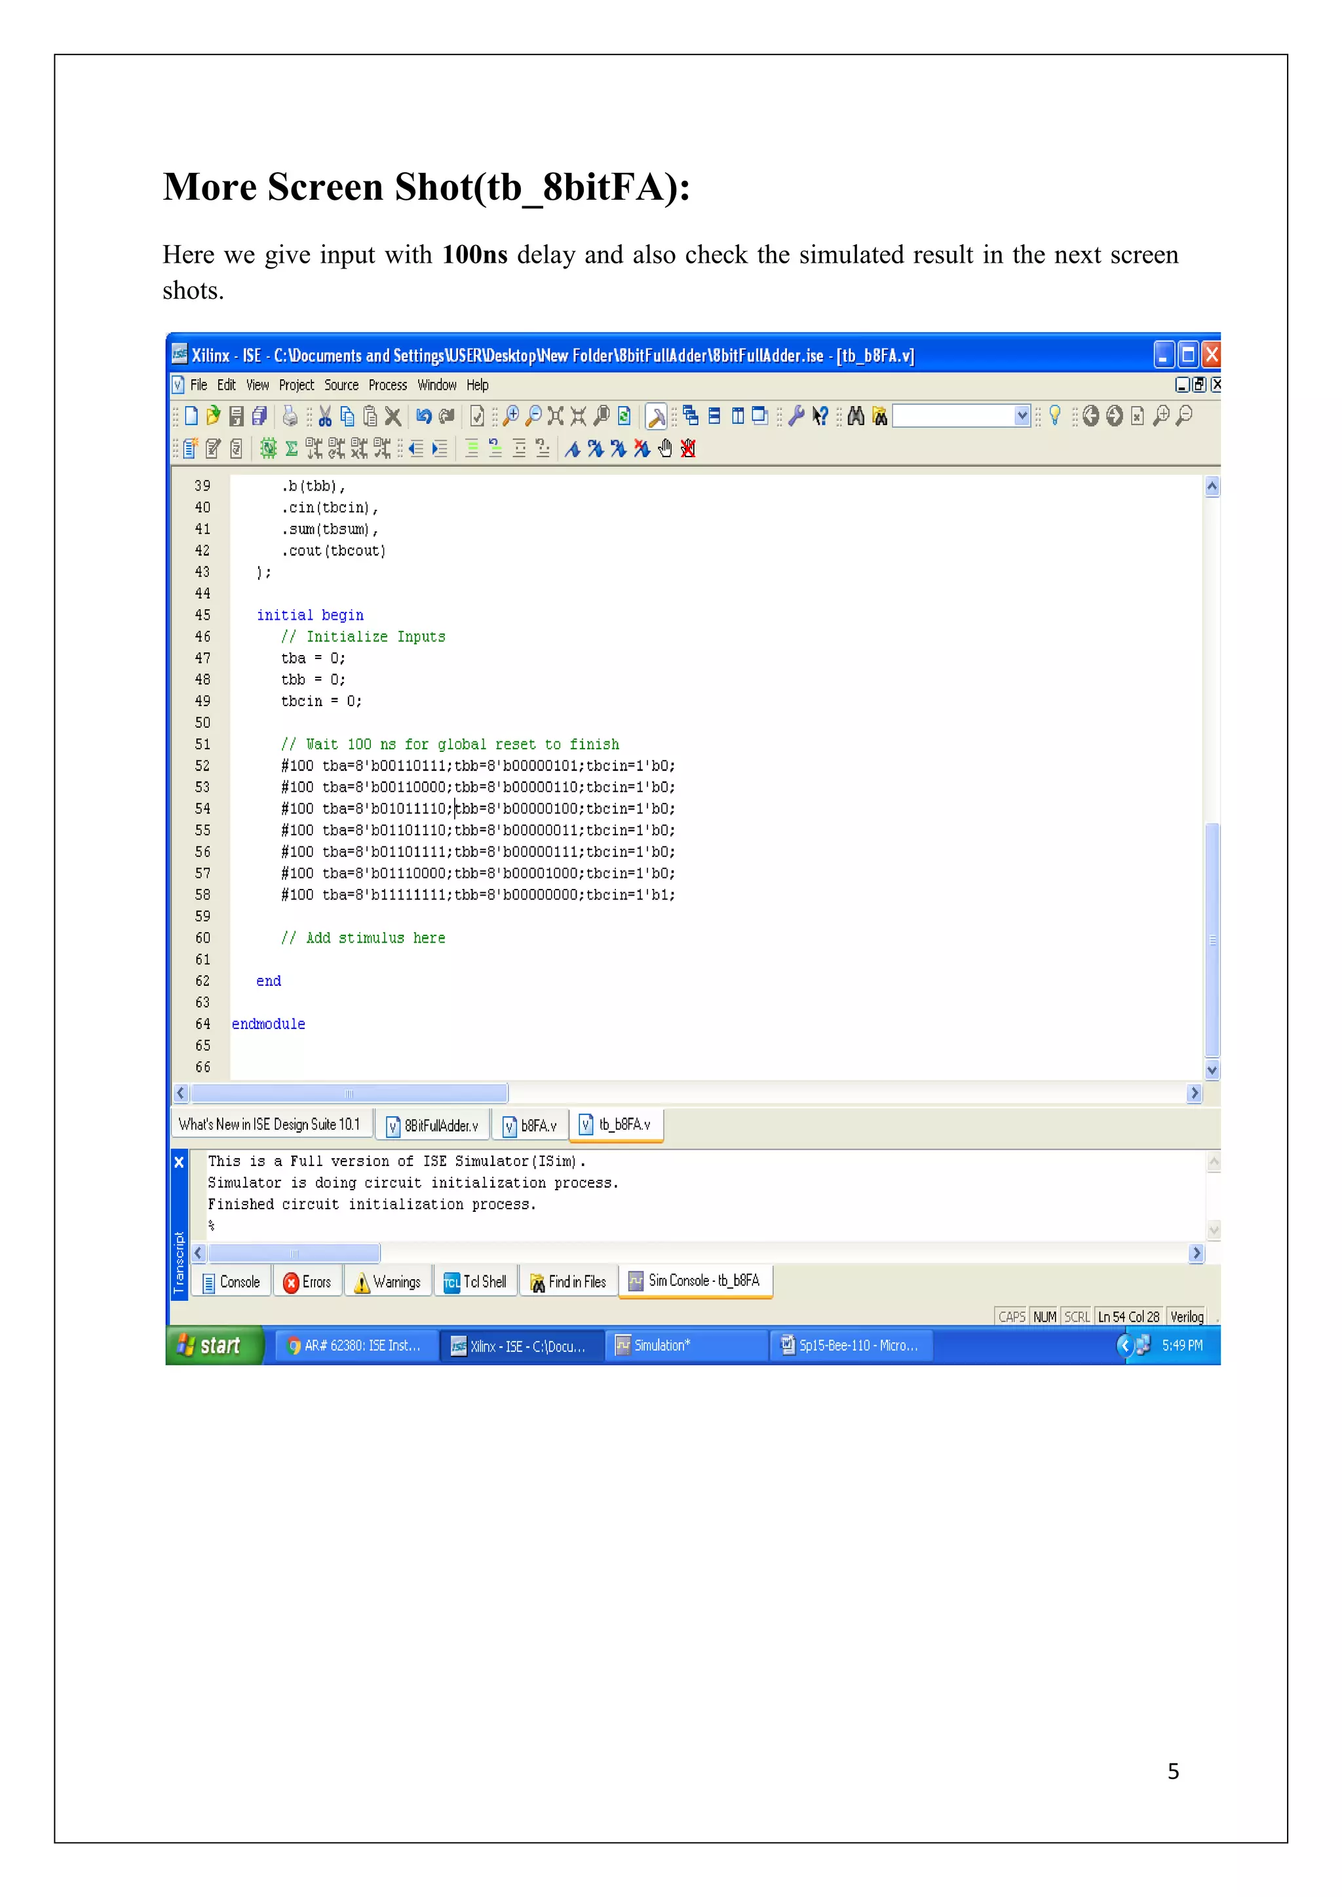Open the View menu

pyautogui.click(x=258, y=385)
